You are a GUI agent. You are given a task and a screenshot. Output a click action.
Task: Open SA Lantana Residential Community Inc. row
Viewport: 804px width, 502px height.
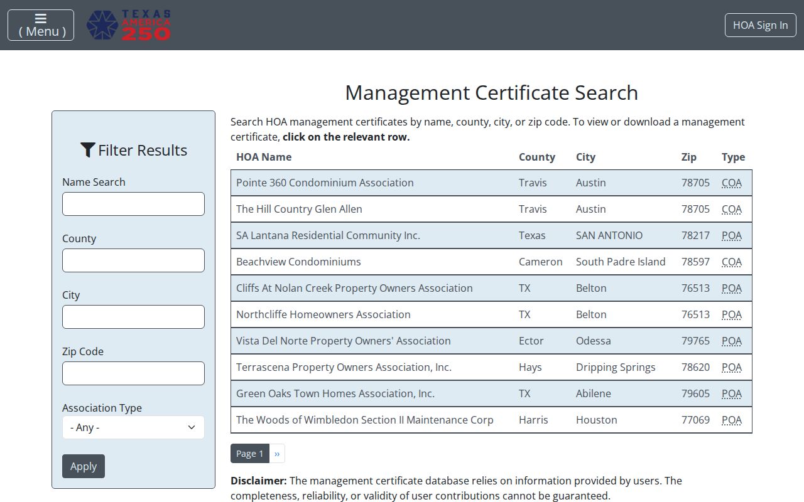491,235
